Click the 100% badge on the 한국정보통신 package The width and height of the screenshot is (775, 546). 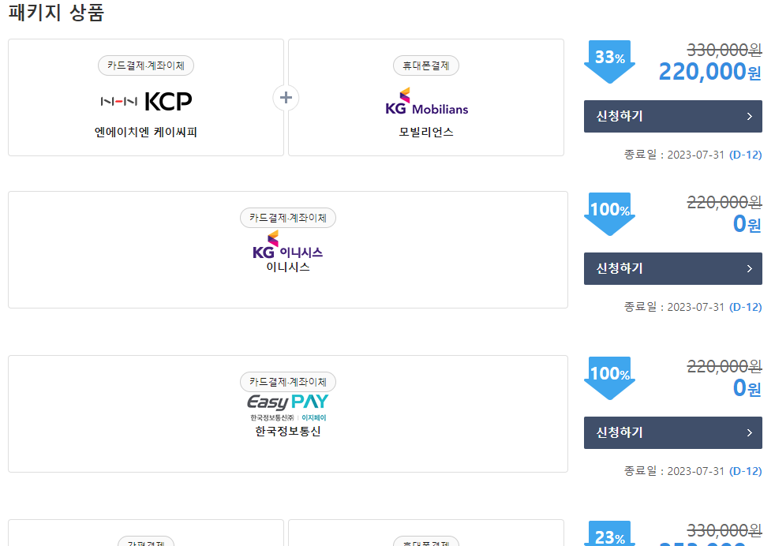[x=608, y=374]
